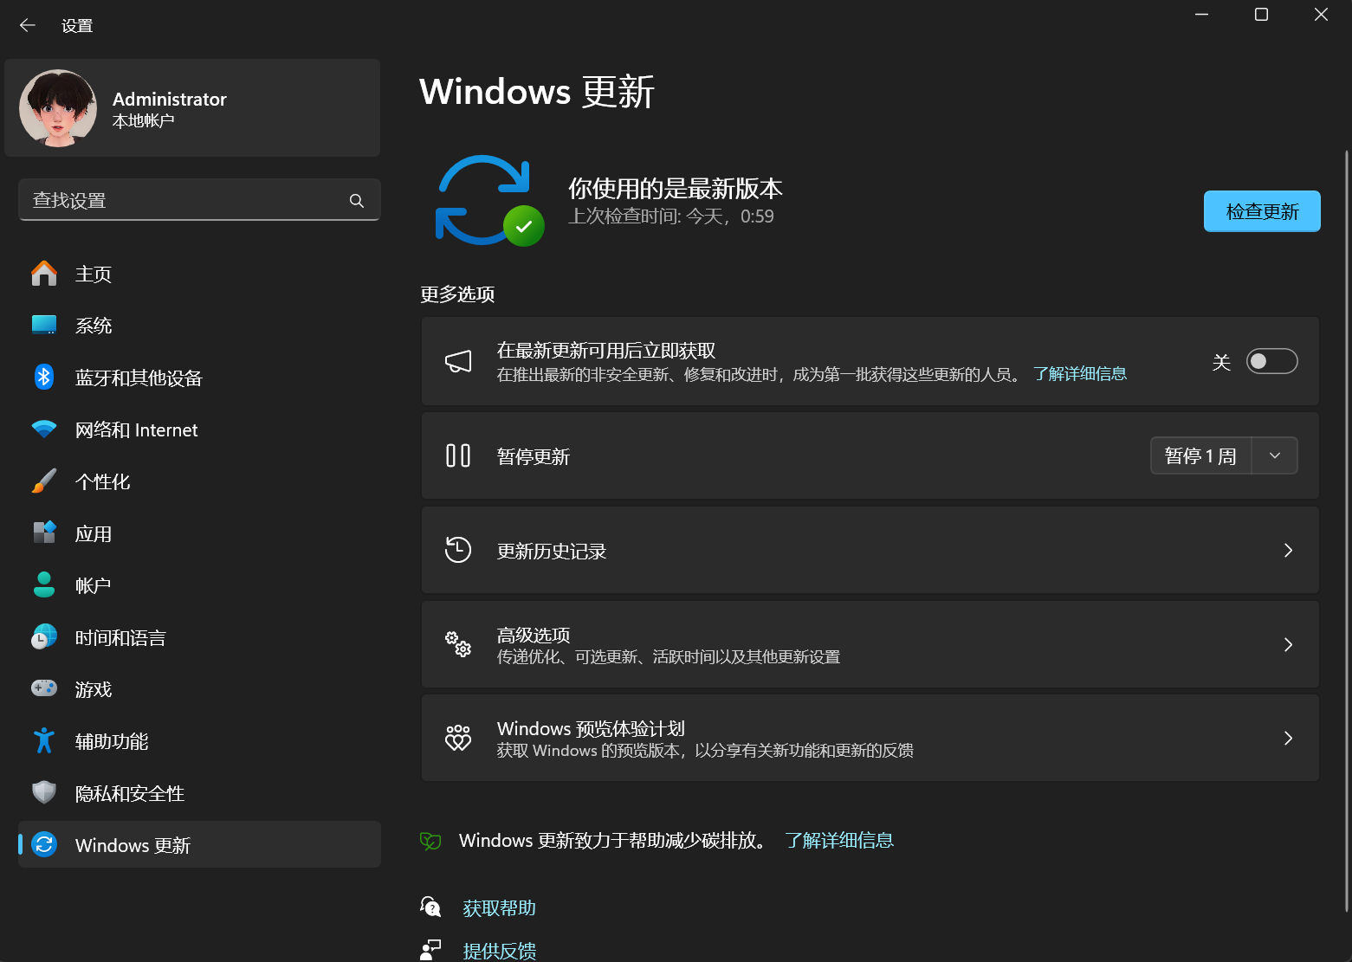Click the Administrator profile avatar
Screen dimensions: 1352x962
pyautogui.click(x=58, y=108)
